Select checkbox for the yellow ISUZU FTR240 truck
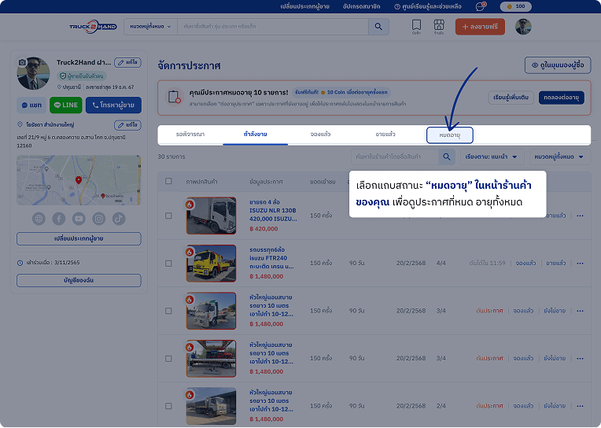The height and width of the screenshot is (428, 601). coord(168,263)
